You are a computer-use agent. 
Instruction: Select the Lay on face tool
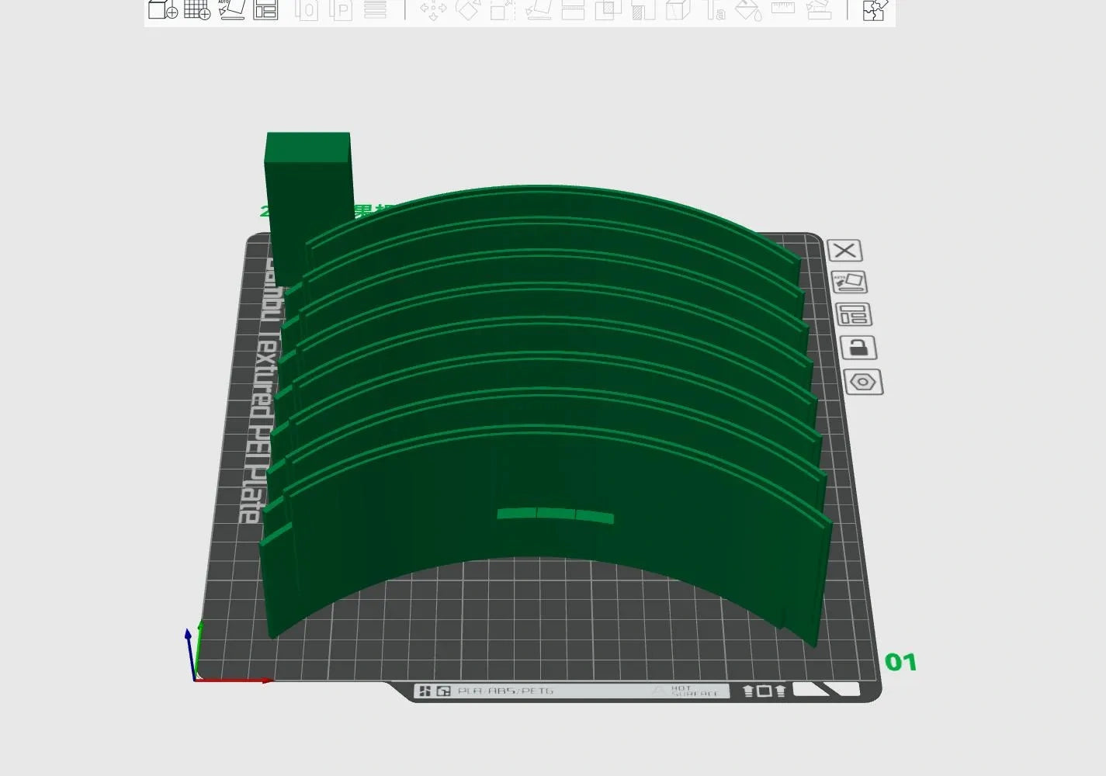(538, 9)
